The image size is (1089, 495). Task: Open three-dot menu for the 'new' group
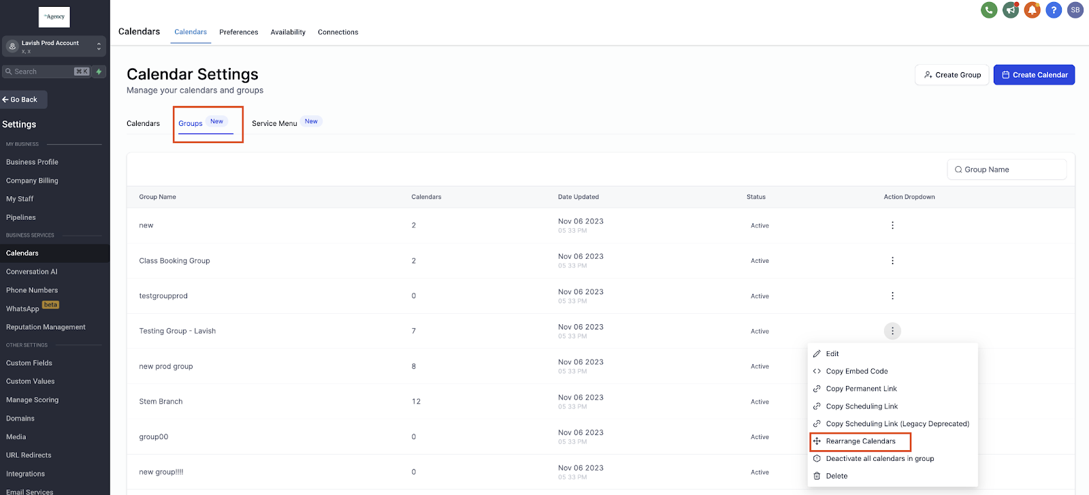coord(892,225)
